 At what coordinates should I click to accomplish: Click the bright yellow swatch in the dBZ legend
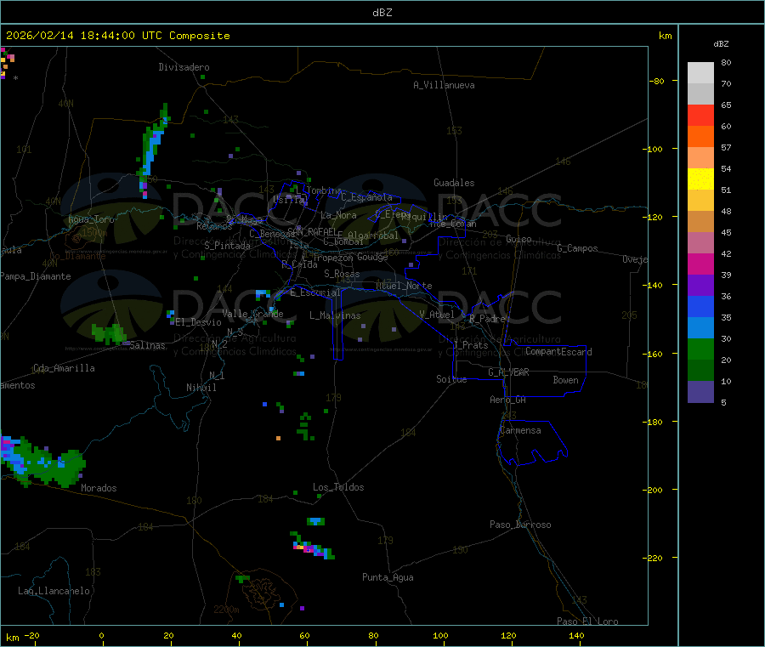(700, 179)
